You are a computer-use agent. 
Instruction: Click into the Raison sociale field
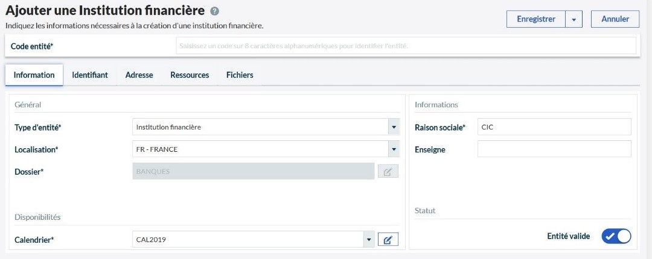[554, 127]
